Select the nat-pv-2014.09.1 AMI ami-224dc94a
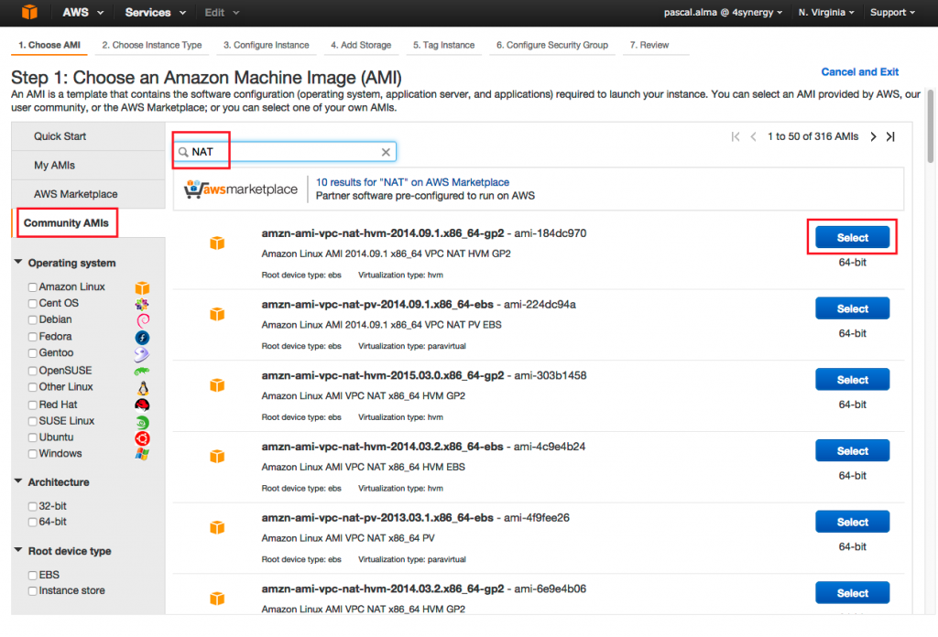The height and width of the screenshot is (637, 938). click(x=852, y=308)
